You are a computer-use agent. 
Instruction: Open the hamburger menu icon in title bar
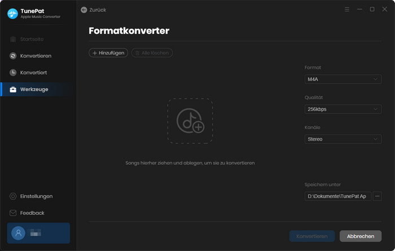point(347,10)
